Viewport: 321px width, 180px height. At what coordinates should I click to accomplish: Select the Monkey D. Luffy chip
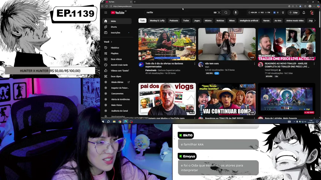157,21
